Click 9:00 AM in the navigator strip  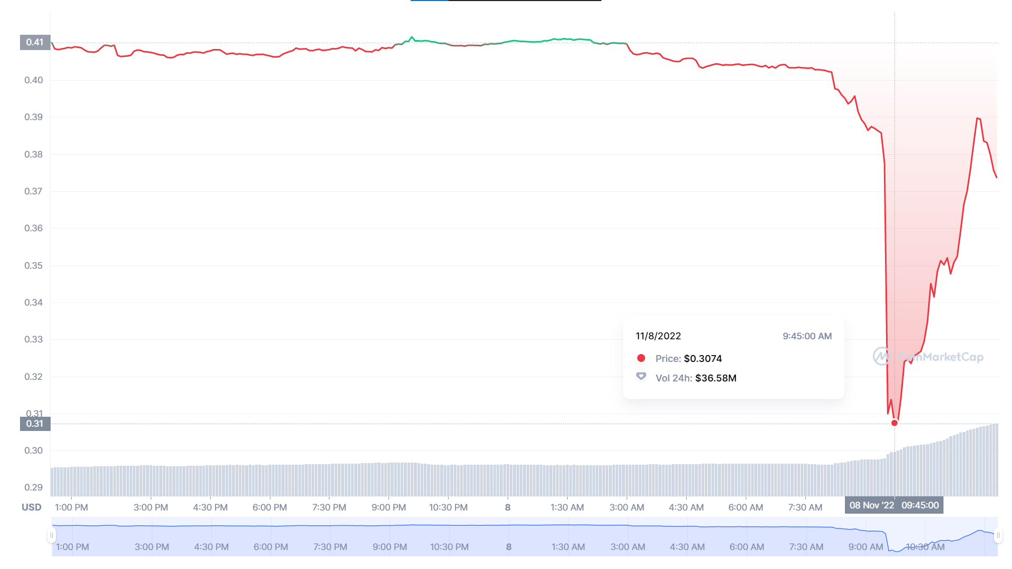pyautogui.click(x=865, y=547)
